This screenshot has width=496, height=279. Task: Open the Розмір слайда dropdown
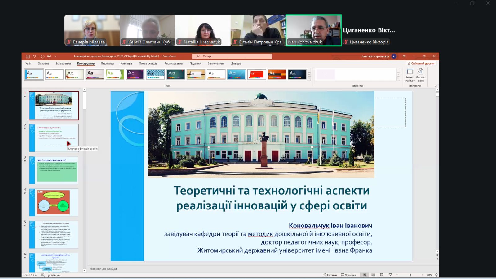click(x=410, y=75)
